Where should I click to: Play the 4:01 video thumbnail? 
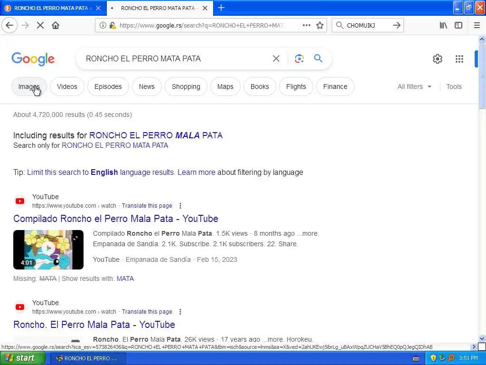click(48, 250)
